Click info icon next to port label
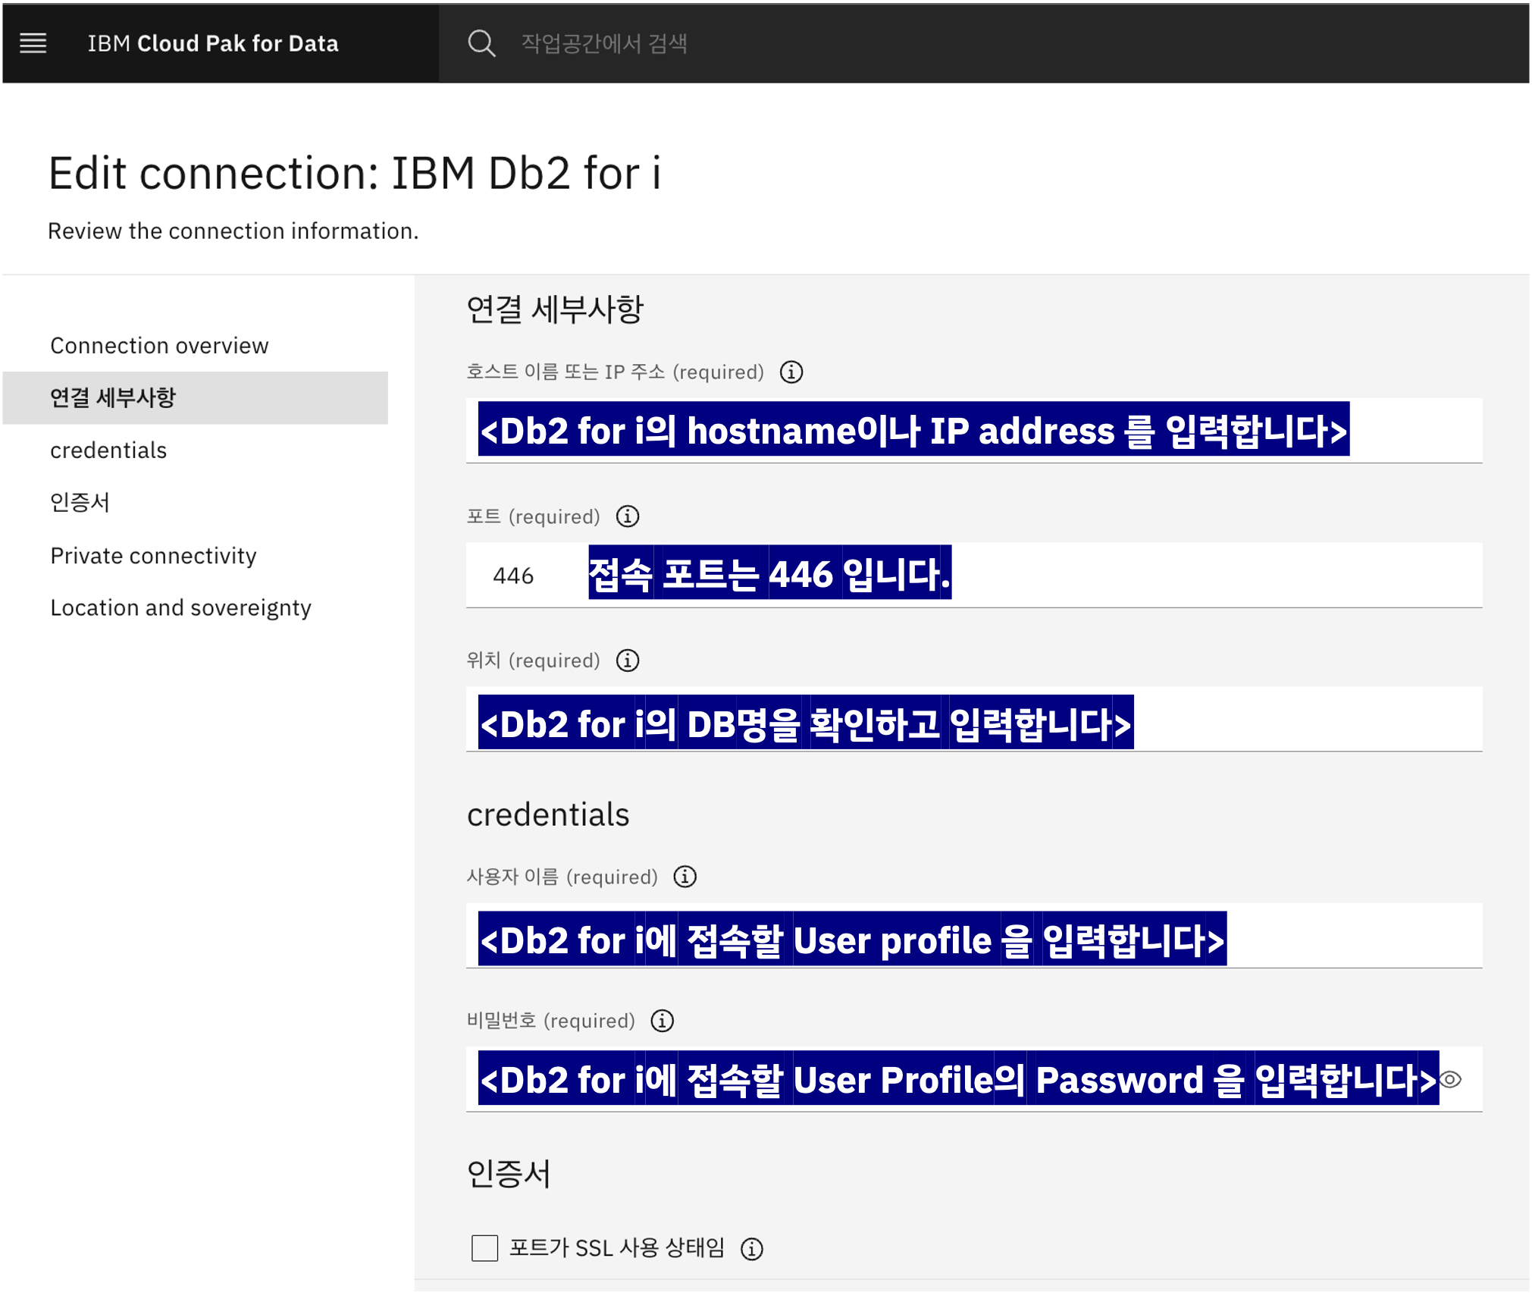The width and height of the screenshot is (1532, 1293). pyautogui.click(x=627, y=516)
